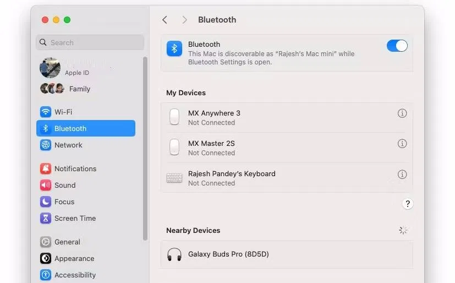Click the Accessibility icon
This screenshot has width=455, height=283.
(x=46, y=275)
